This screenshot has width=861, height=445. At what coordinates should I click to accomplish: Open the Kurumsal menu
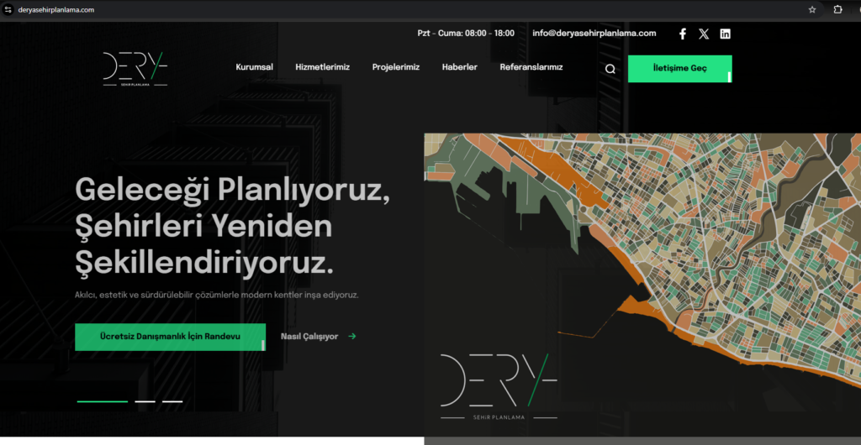pos(254,67)
